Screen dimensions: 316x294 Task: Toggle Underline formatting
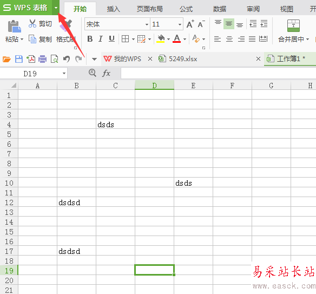tap(111, 39)
